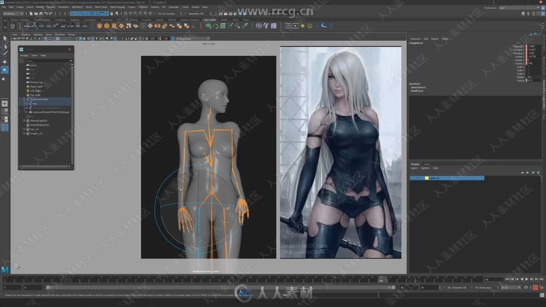The height and width of the screenshot is (307, 546).
Task: Click the Paint brush tool in toolbox
Action: (5, 54)
